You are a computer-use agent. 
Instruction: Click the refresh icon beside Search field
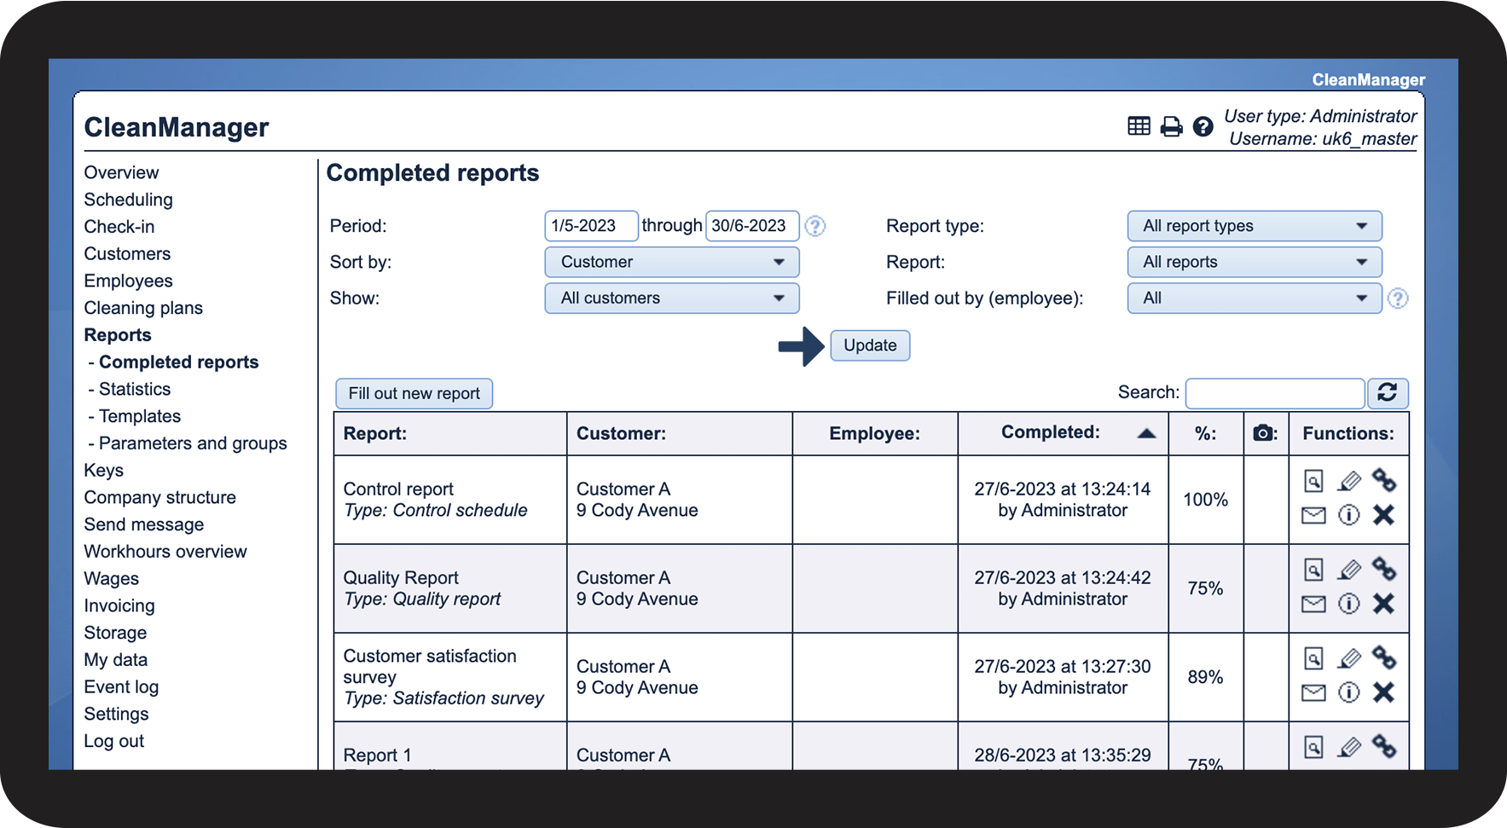(x=1387, y=393)
